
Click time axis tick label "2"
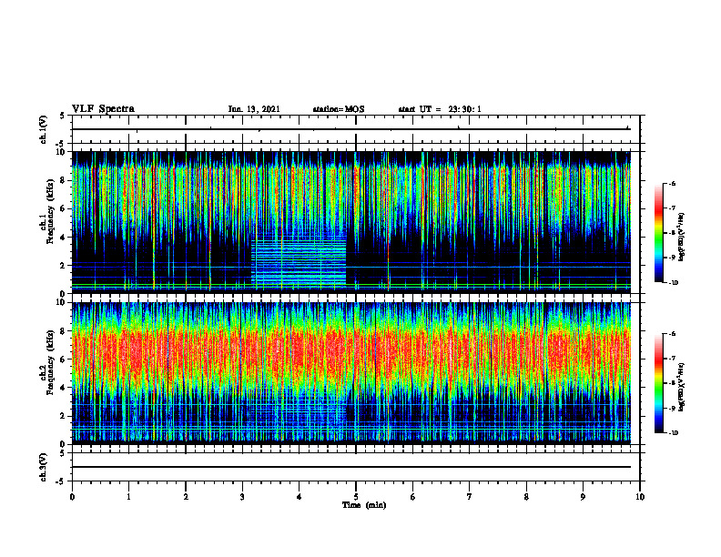click(x=186, y=497)
